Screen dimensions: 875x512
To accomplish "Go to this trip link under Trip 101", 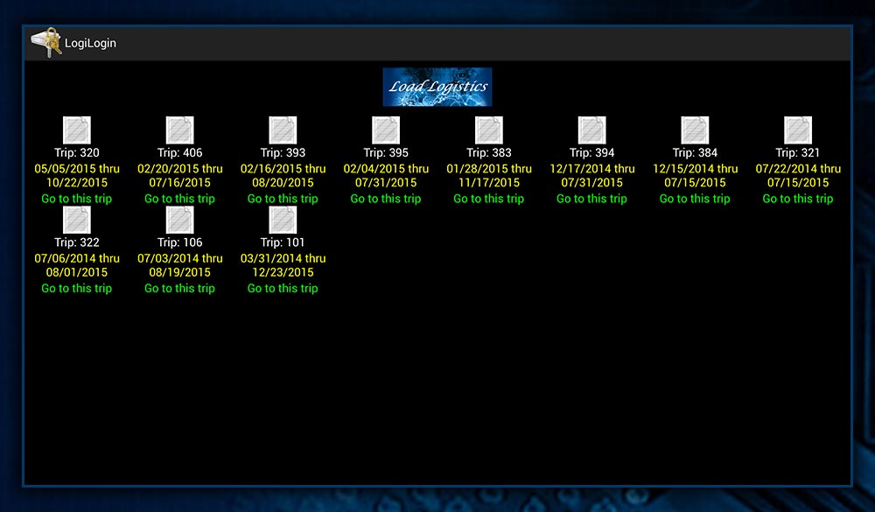I will pyautogui.click(x=283, y=289).
